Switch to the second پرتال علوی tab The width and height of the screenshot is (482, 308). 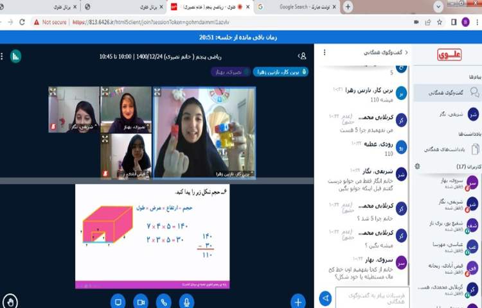[123, 7]
